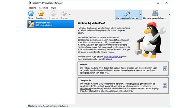
Task: Click the eigenschappen link in Details
Action: click(x=145, y=68)
